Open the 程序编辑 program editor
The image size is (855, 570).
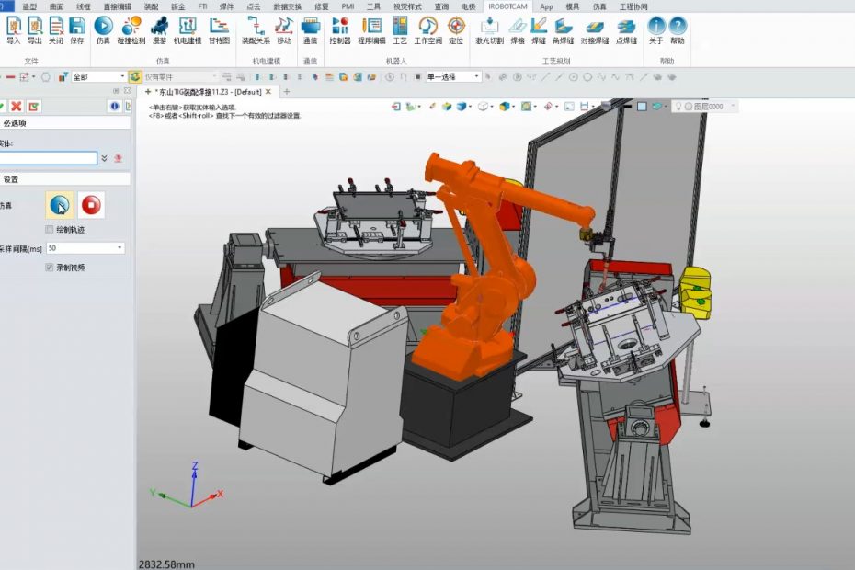coord(371,30)
